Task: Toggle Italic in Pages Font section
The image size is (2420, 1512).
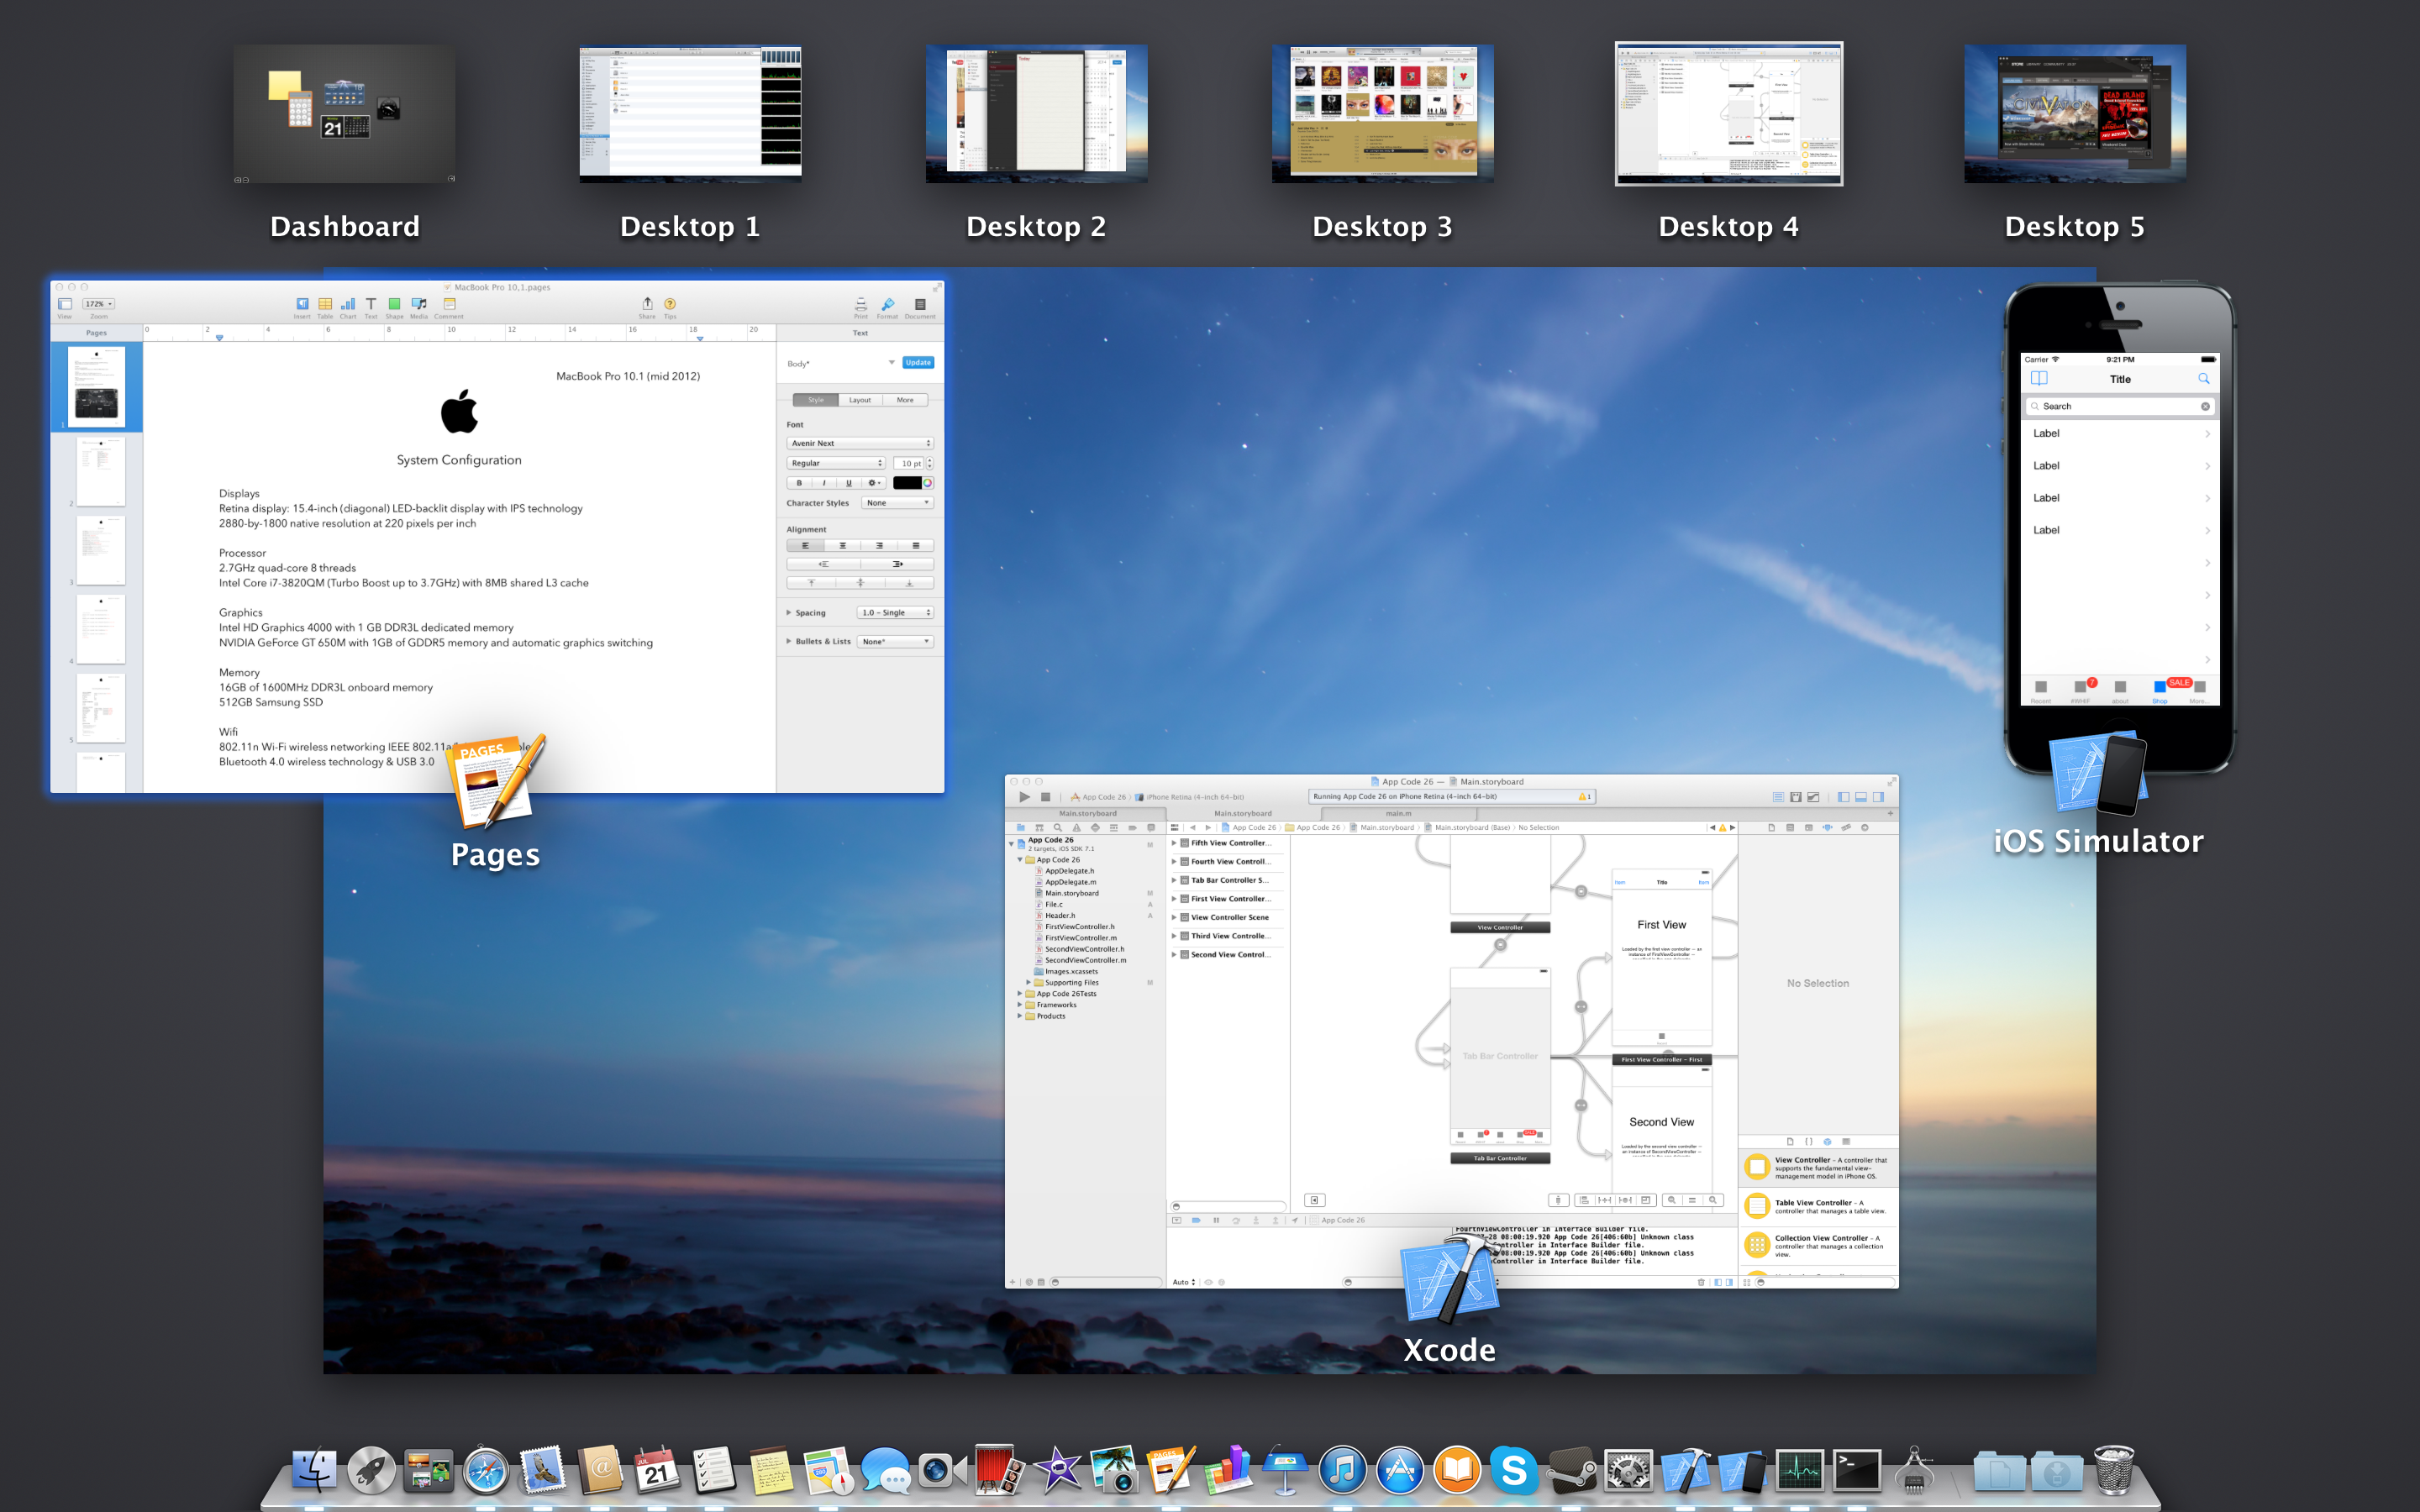Action: coord(824,483)
